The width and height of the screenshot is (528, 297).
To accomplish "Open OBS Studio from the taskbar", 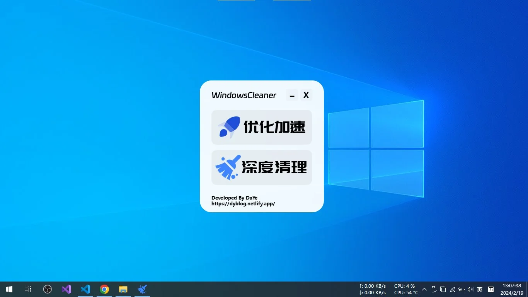I will tap(48, 289).
